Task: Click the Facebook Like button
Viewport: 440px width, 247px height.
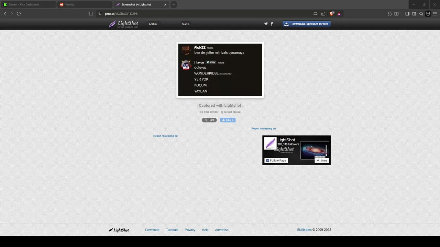Action: pyautogui.click(x=228, y=120)
